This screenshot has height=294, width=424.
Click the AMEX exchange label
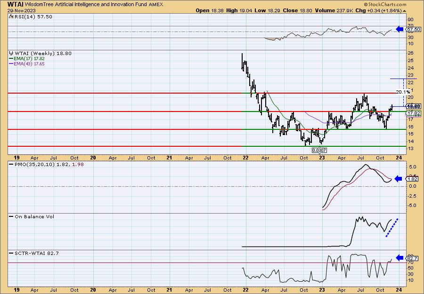pyautogui.click(x=156, y=4)
